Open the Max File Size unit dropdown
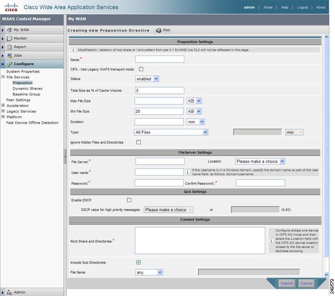335x296 pixels. (194, 101)
